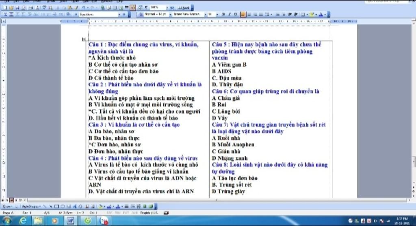Screen dimensions: 416x226
Task: Open the Windows Start button
Action: 6,221
